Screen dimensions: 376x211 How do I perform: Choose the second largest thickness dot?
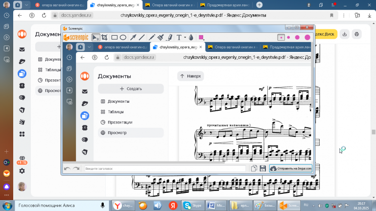pyautogui.click(x=297, y=37)
